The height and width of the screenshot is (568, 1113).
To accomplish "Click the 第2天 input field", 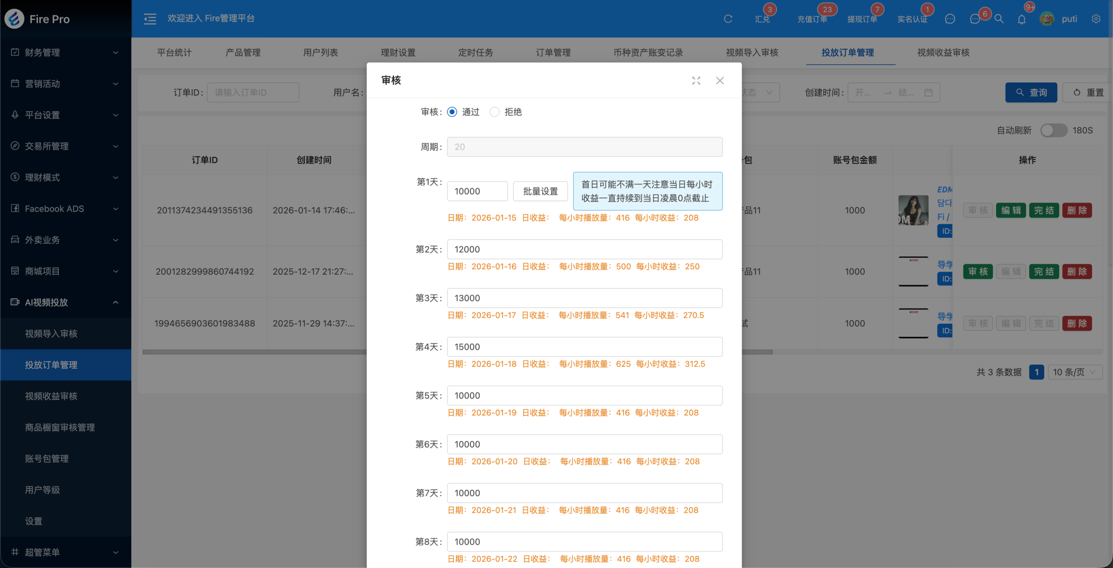I will point(584,249).
